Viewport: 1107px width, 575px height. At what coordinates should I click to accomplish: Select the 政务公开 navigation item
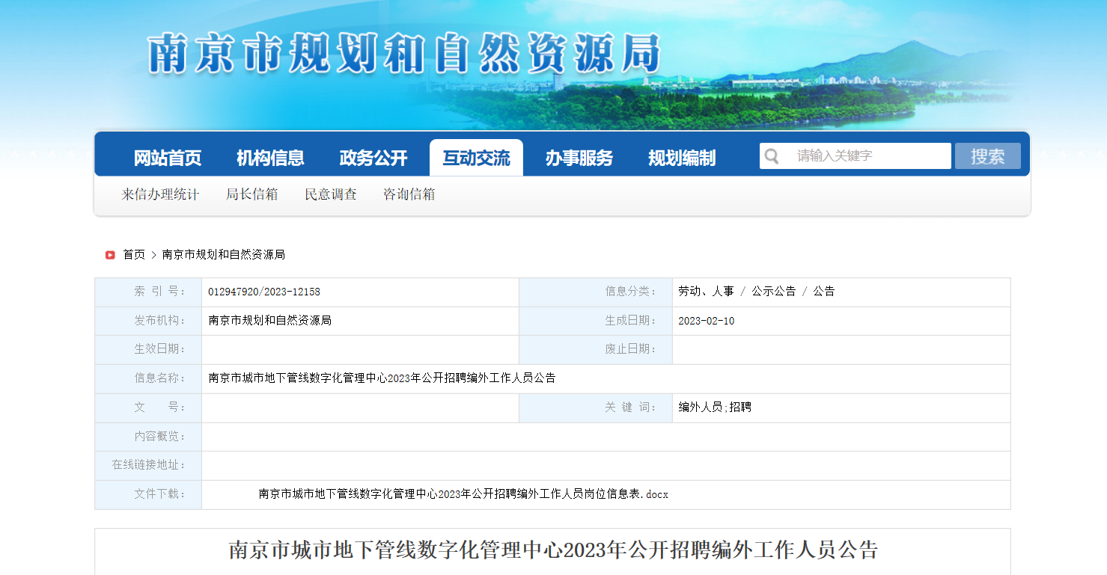click(373, 158)
